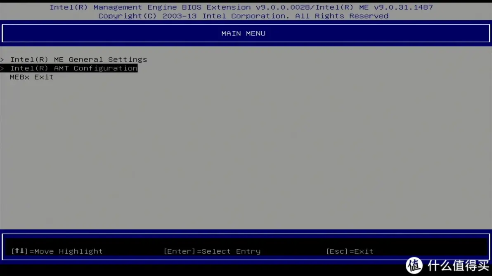This screenshot has height=276, width=492.
Task: Select the MEBx Exit menu entry
Action: [x=31, y=77]
